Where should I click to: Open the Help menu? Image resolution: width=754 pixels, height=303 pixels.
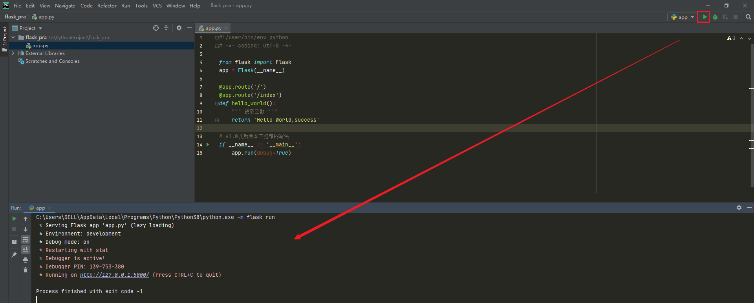195,5
